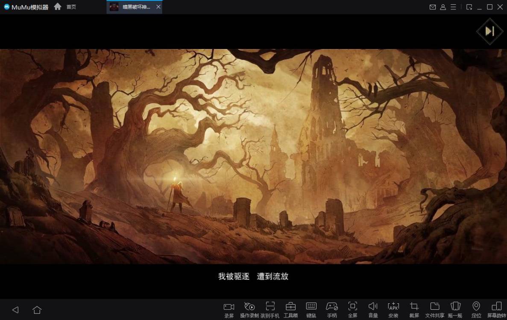Go to the 首页 tab
507x320 pixels.
71,7
